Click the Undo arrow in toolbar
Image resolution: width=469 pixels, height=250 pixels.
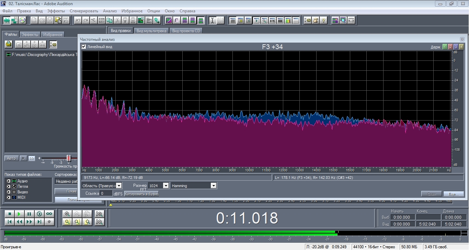point(78,20)
